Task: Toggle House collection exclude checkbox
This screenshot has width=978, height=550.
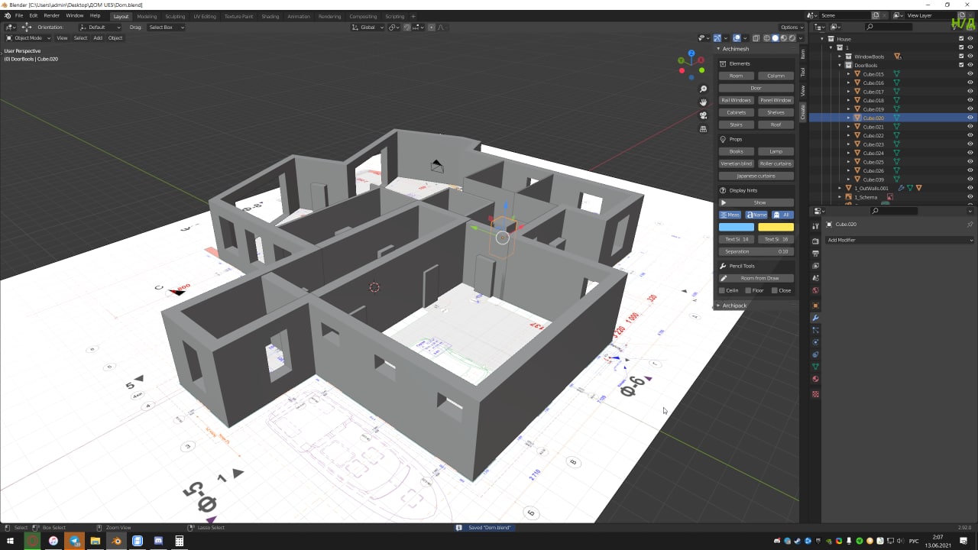Action: click(961, 38)
